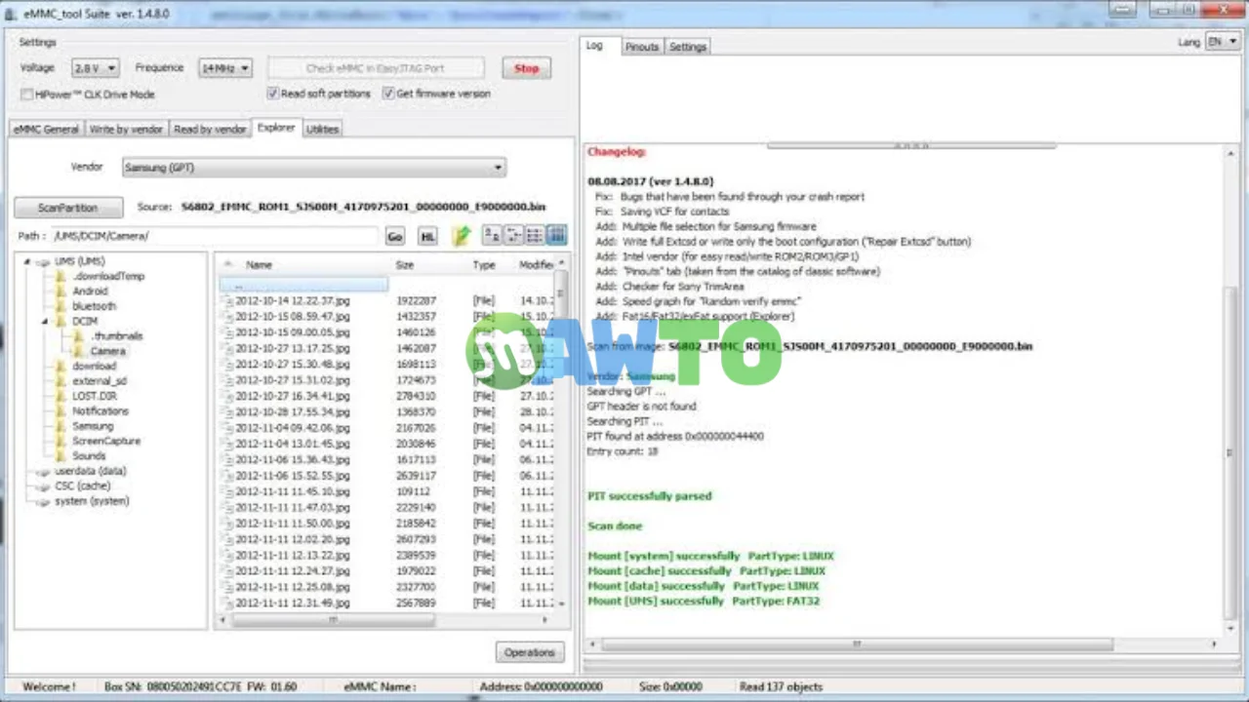Toggle Read soft partitions checkbox
Viewport: 1249px width, 702px height.
(x=272, y=94)
